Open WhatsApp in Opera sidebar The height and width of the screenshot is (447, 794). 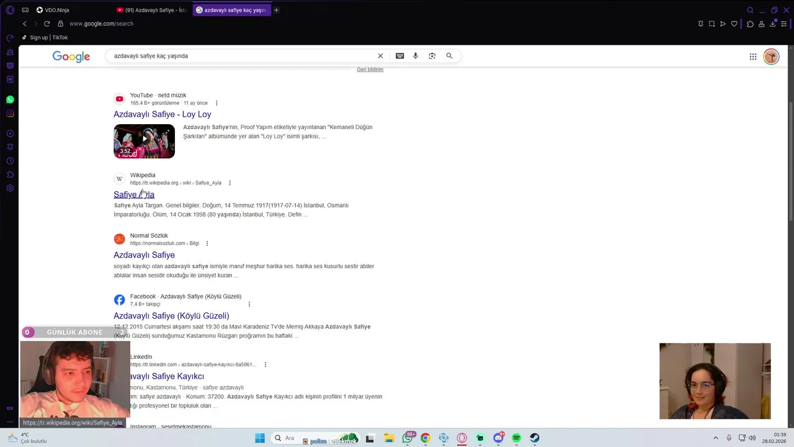tap(10, 99)
